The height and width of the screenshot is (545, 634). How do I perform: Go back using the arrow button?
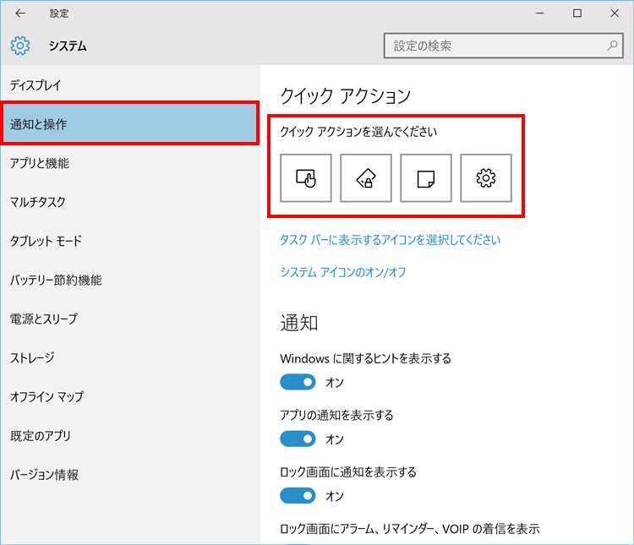tap(19, 14)
